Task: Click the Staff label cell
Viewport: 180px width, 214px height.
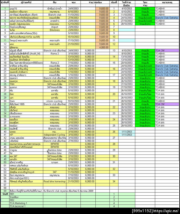Action: click(5, 194)
